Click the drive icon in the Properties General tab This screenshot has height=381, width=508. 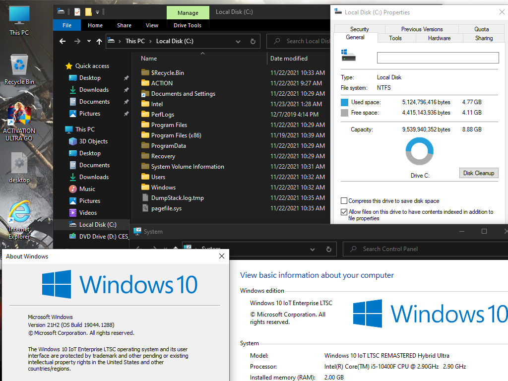(x=348, y=56)
